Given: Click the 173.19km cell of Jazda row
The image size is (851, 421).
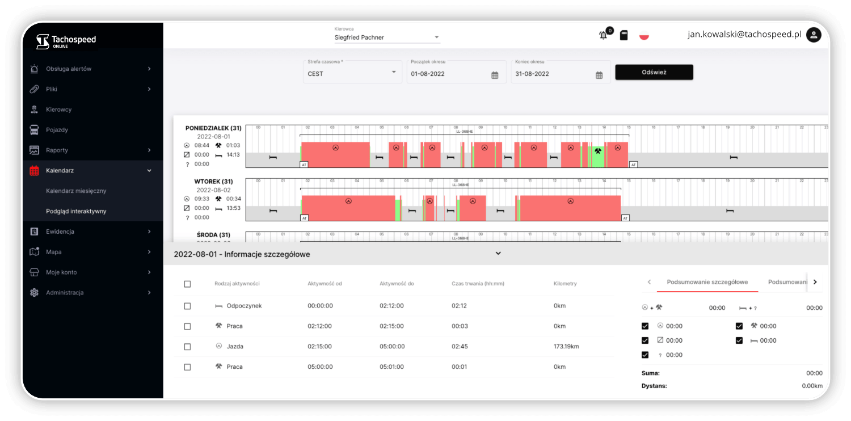Looking at the screenshot, I should click(x=566, y=347).
